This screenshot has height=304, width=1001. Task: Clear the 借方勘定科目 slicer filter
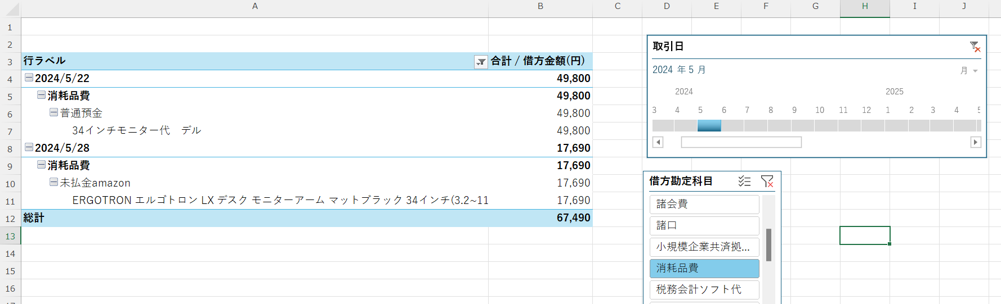pos(767,181)
